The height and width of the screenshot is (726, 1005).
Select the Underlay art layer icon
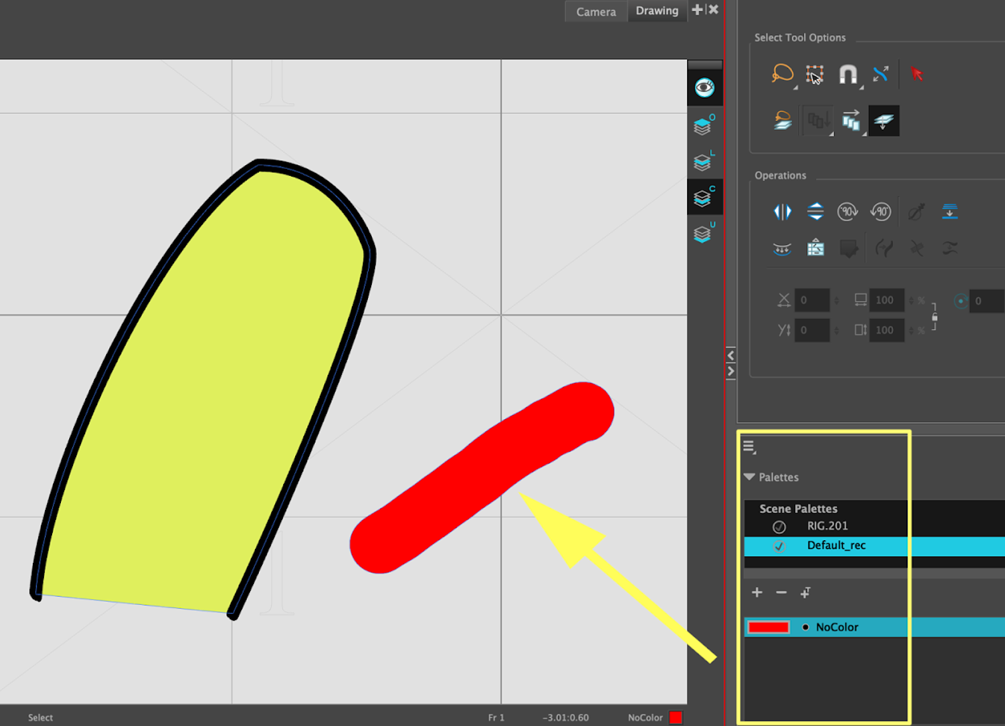pyautogui.click(x=703, y=234)
